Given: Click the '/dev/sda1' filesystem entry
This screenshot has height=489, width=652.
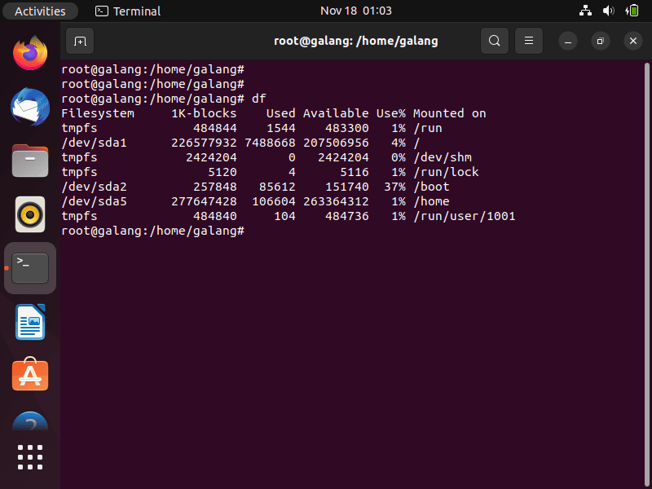Looking at the screenshot, I should tap(94, 143).
